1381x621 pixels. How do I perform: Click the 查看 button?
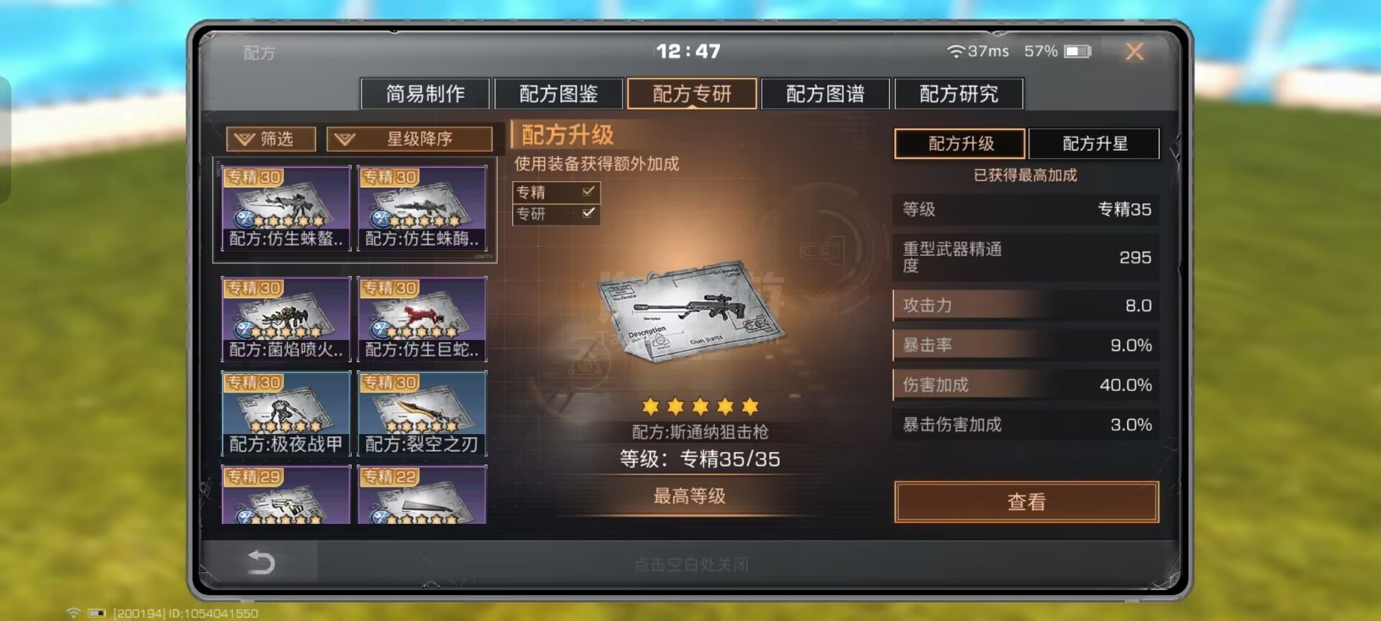[x=1026, y=502]
